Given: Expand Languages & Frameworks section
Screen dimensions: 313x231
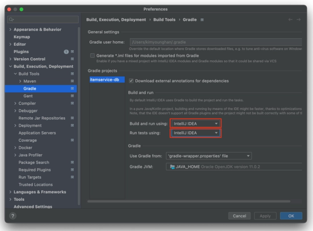Looking at the screenshot, I should tap(10, 192).
